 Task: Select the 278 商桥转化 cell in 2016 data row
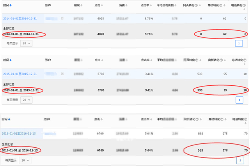click(225, 134)
